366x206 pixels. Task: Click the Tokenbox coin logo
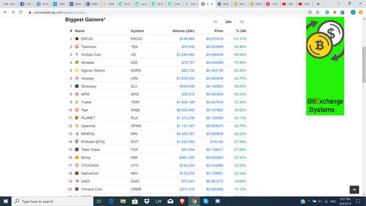pyautogui.click(x=77, y=47)
